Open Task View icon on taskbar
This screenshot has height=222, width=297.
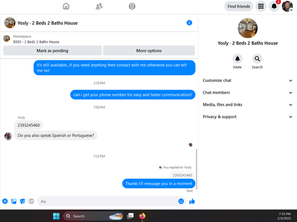click(130, 216)
